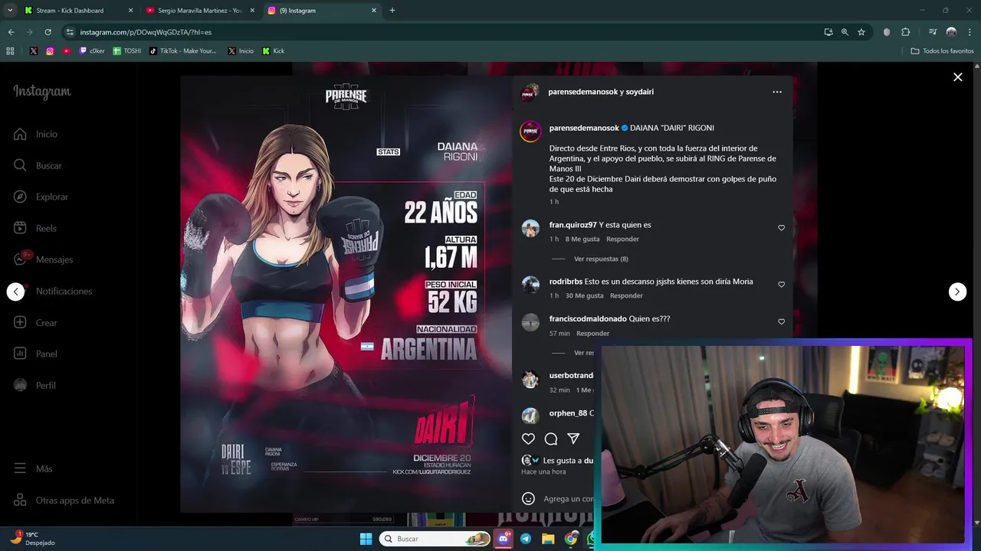The image size is (981, 551).
Task: Open Windows Start menu
Action: (366, 539)
